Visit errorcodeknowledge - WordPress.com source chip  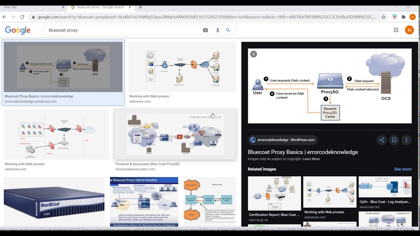[x=283, y=140]
